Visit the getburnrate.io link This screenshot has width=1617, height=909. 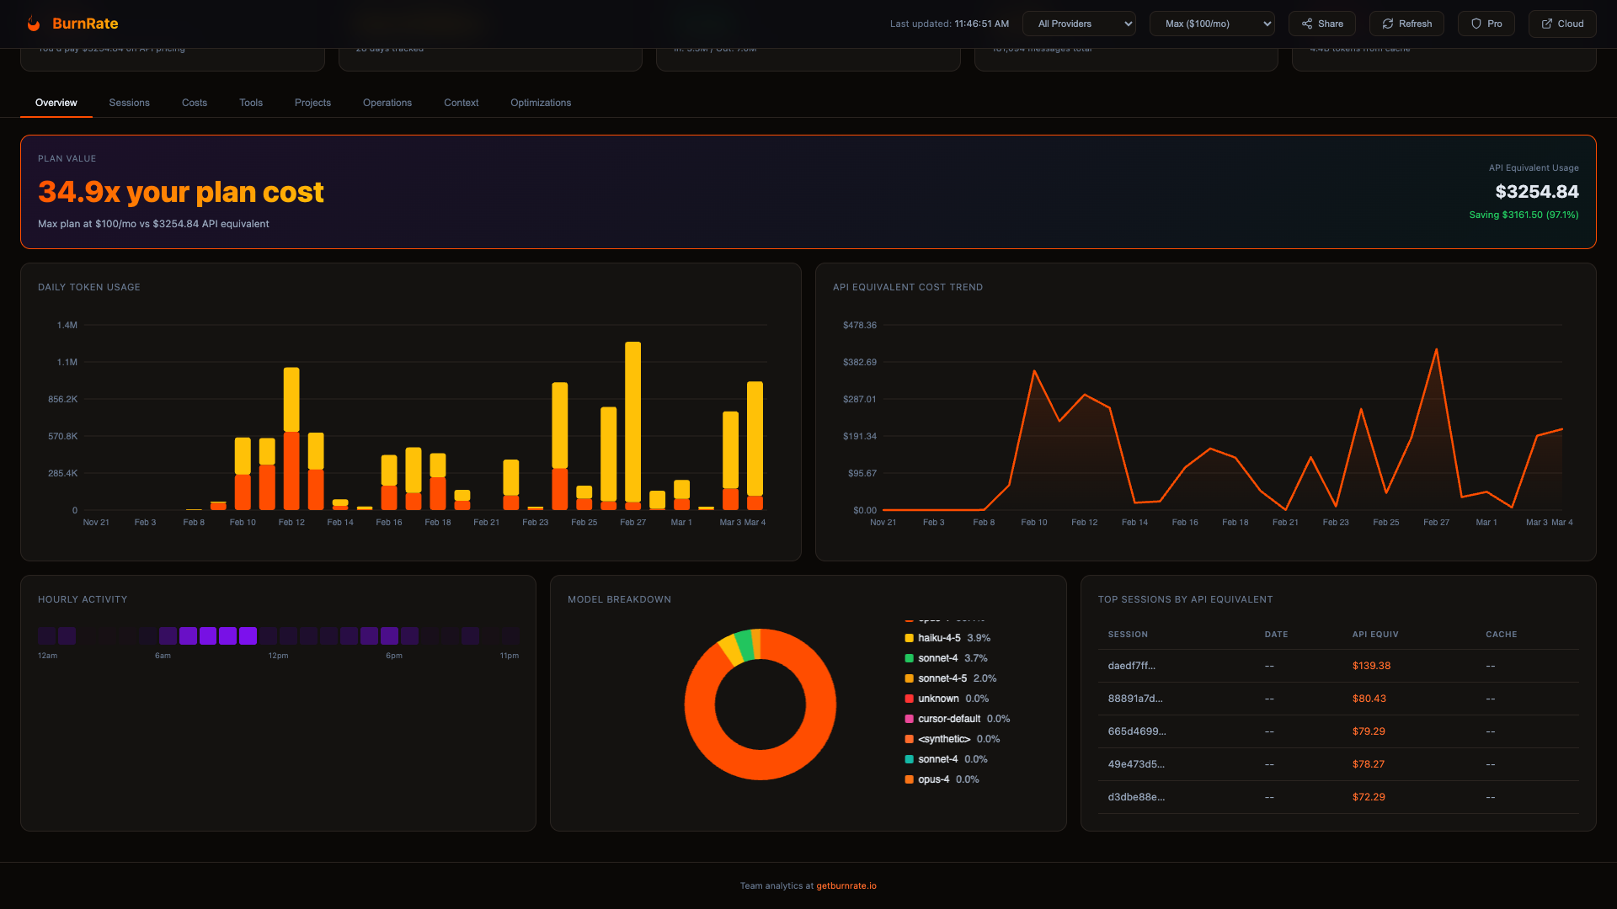point(846,885)
